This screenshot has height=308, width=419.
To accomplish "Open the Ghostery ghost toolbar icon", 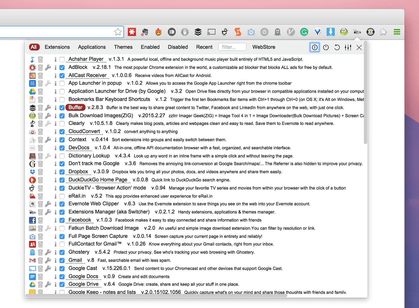I will 278,32.
